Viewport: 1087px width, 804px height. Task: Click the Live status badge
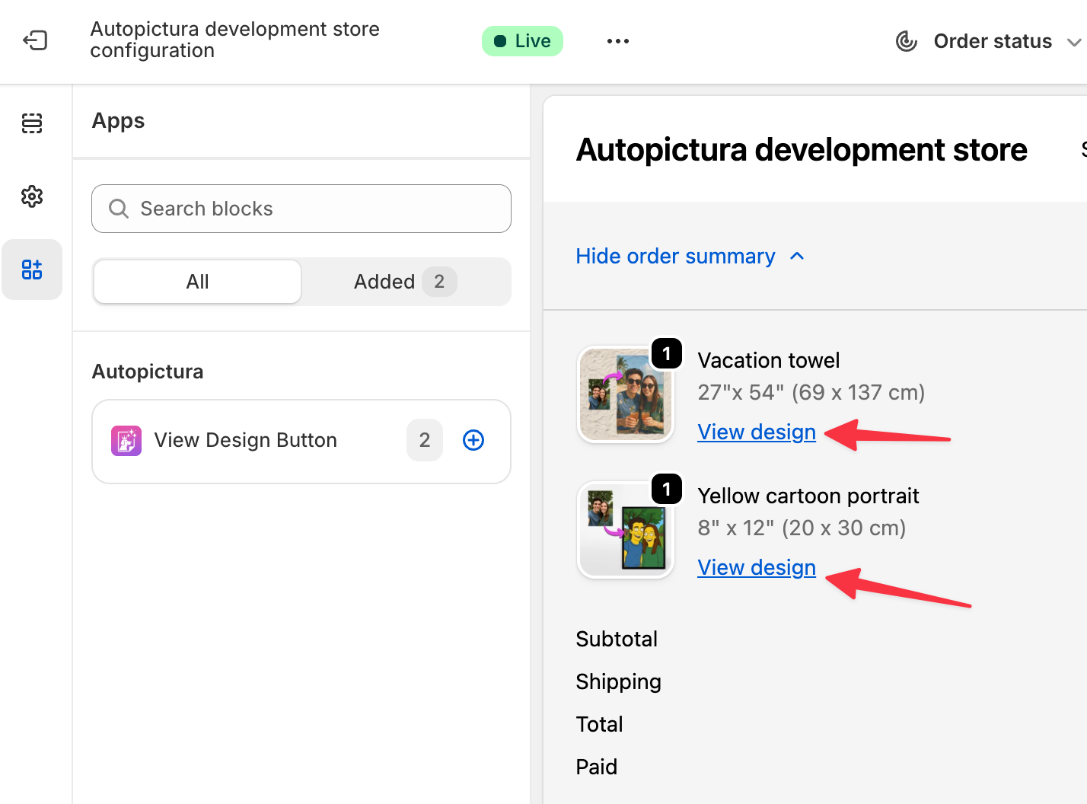tap(522, 41)
